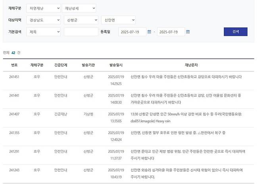Open the 산청군 county dropdown
The width and height of the screenshot is (261, 184).
coord(81,20)
